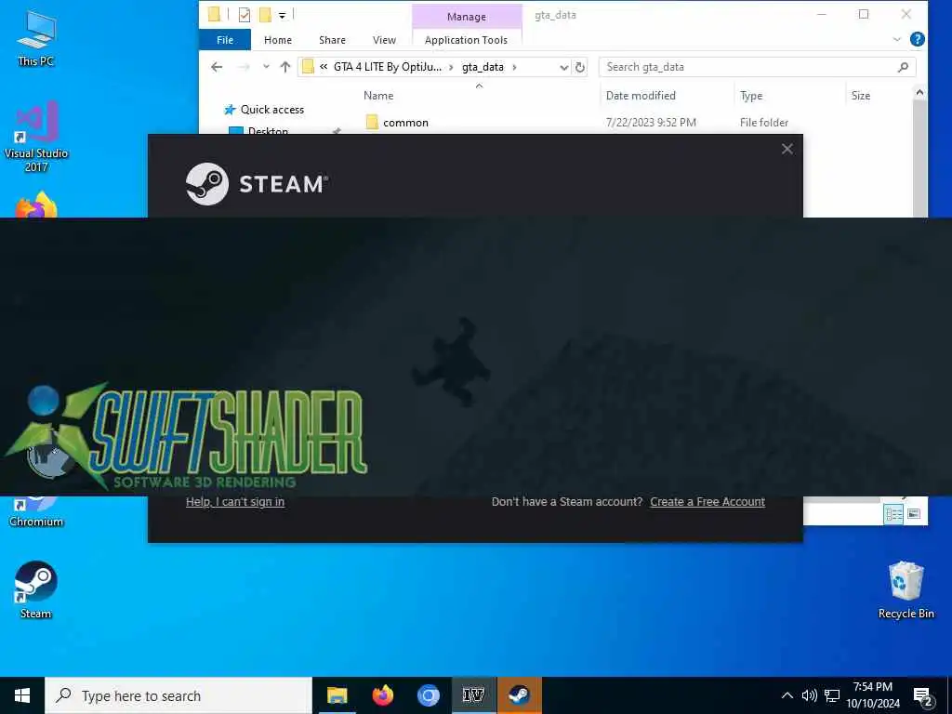Launch the Visual Studio 2017 desktop shortcut
This screenshot has height=714, width=952.
point(36,138)
